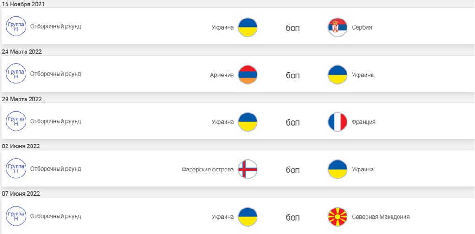Click Группа H badge for 16 Ноября match
The height and width of the screenshot is (234, 475).
tap(16, 26)
